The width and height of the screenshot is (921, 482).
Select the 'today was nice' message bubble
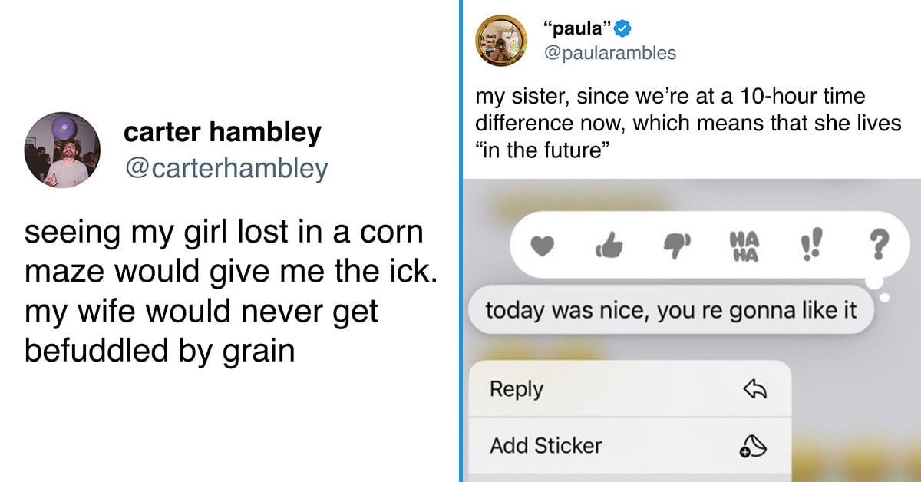(671, 310)
